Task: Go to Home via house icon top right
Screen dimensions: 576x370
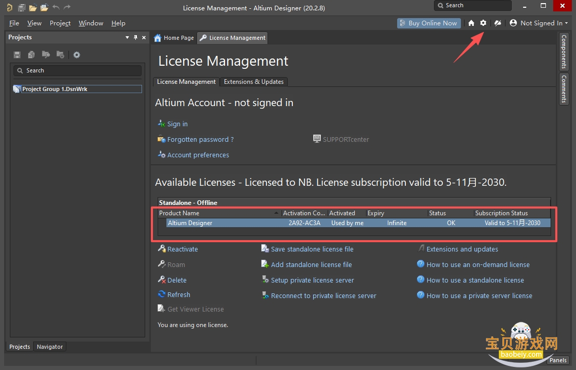Action: [x=471, y=23]
